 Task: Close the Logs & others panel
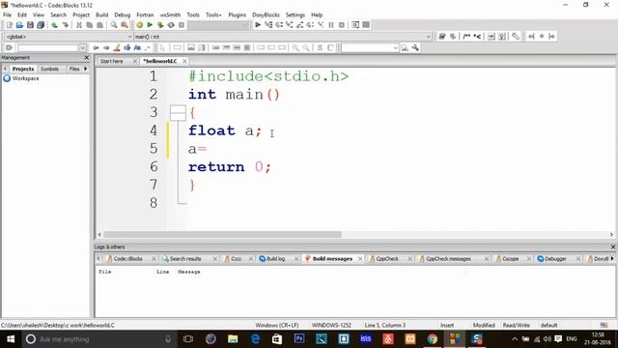613,247
